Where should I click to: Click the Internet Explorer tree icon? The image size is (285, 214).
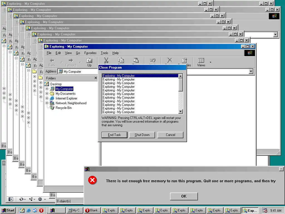coord(52,98)
